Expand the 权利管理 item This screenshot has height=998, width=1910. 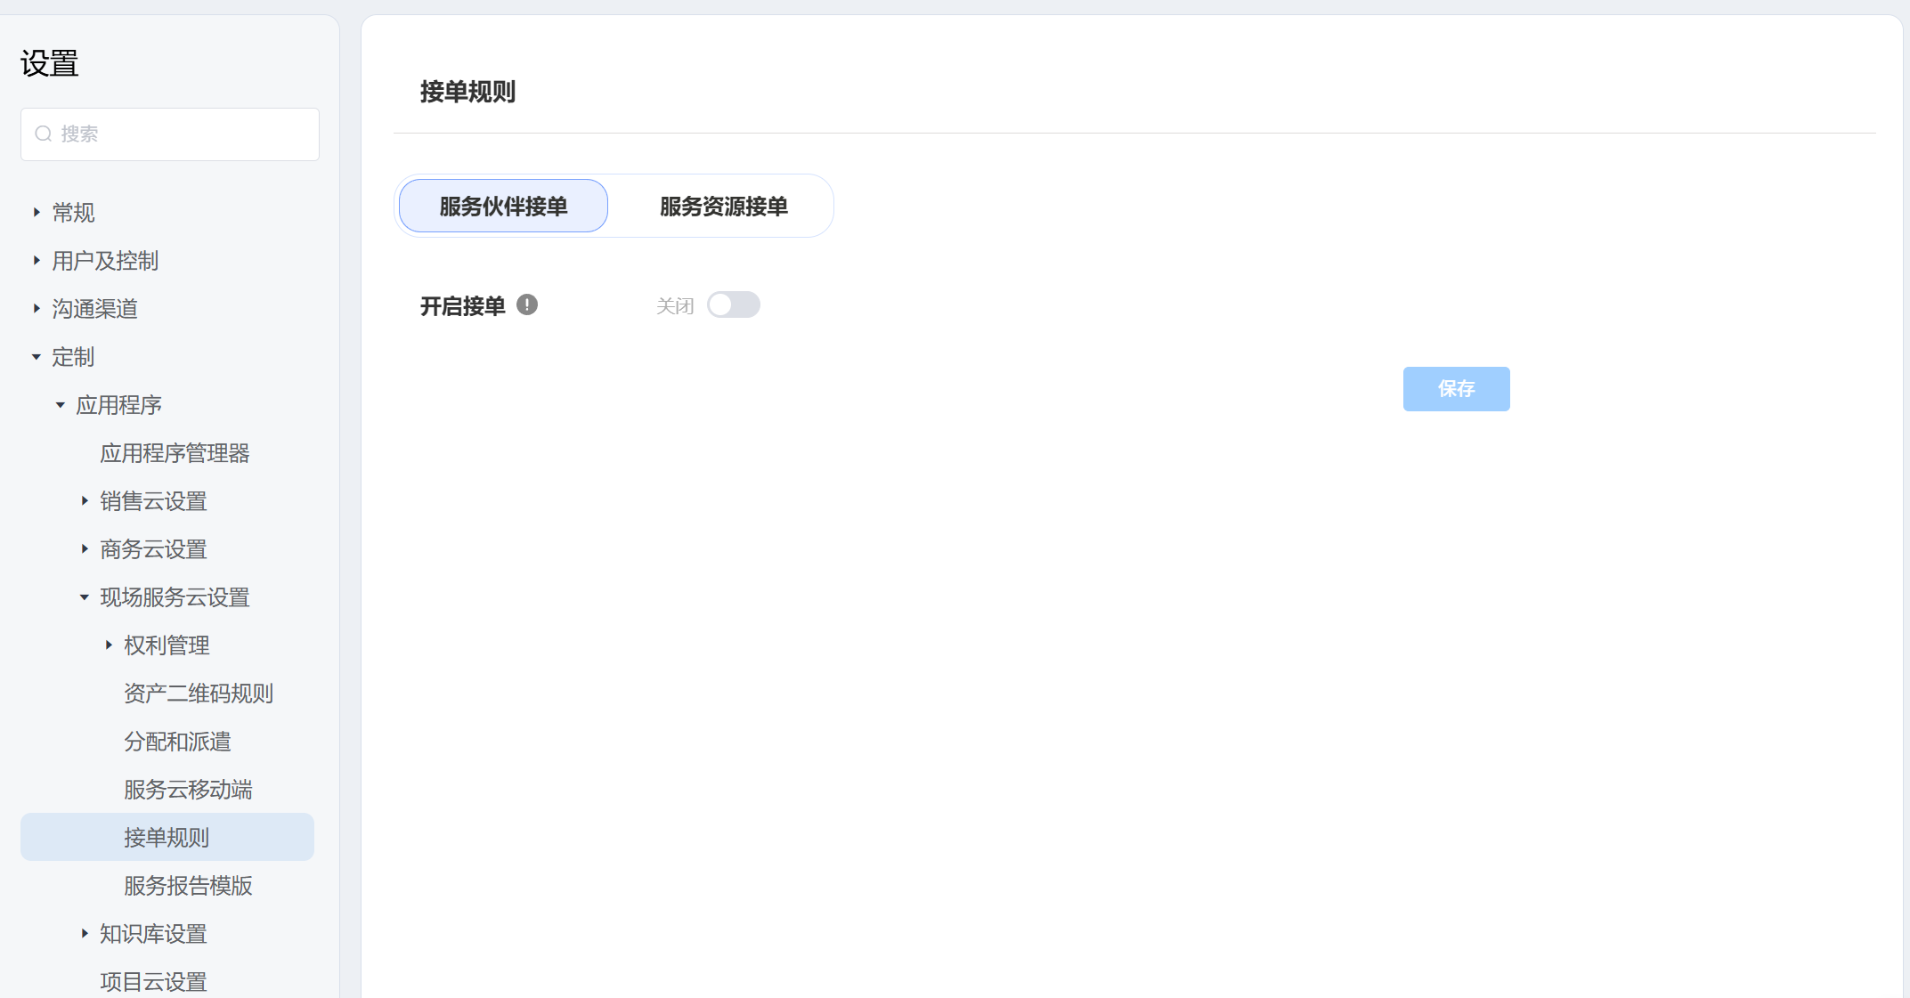click(x=109, y=645)
